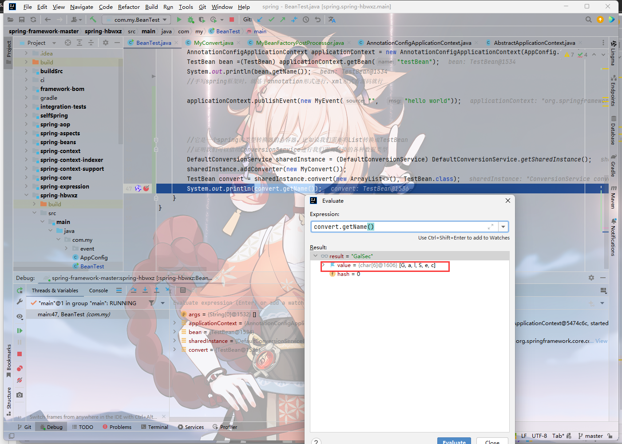Screen dimensions: 622x444
Task: Open the Navigate menu
Action: (82, 7)
